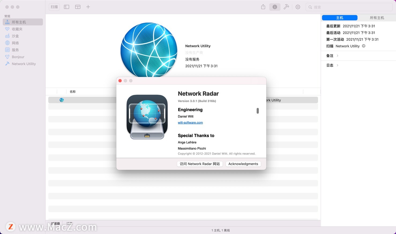Viewport: 396px width, 234px height.
Task: Click the 2021/11/21 下午3:31 date in header
Action: point(201,66)
